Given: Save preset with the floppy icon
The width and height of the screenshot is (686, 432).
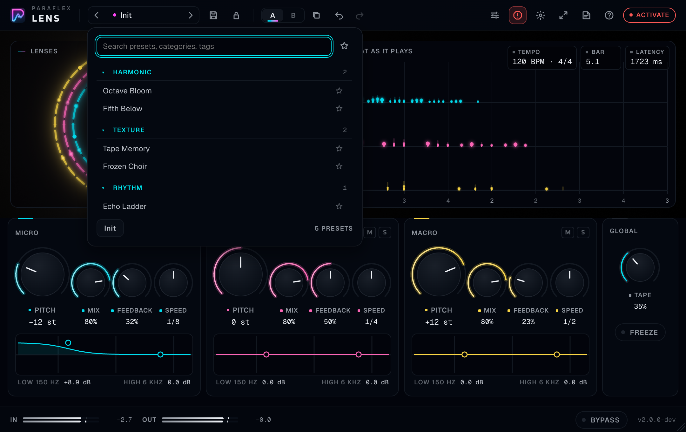Looking at the screenshot, I should coord(213,15).
